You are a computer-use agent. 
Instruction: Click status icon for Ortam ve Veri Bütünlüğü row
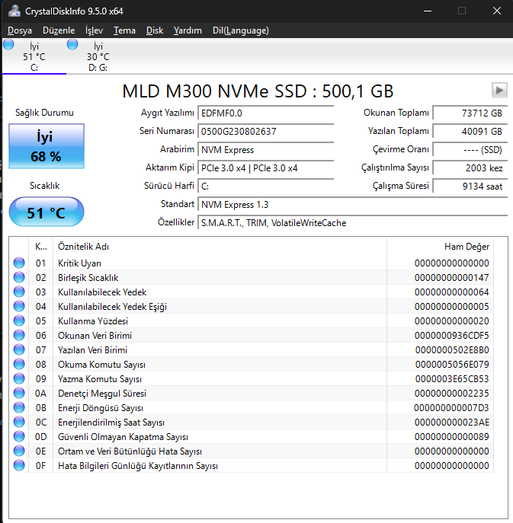tap(19, 451)
